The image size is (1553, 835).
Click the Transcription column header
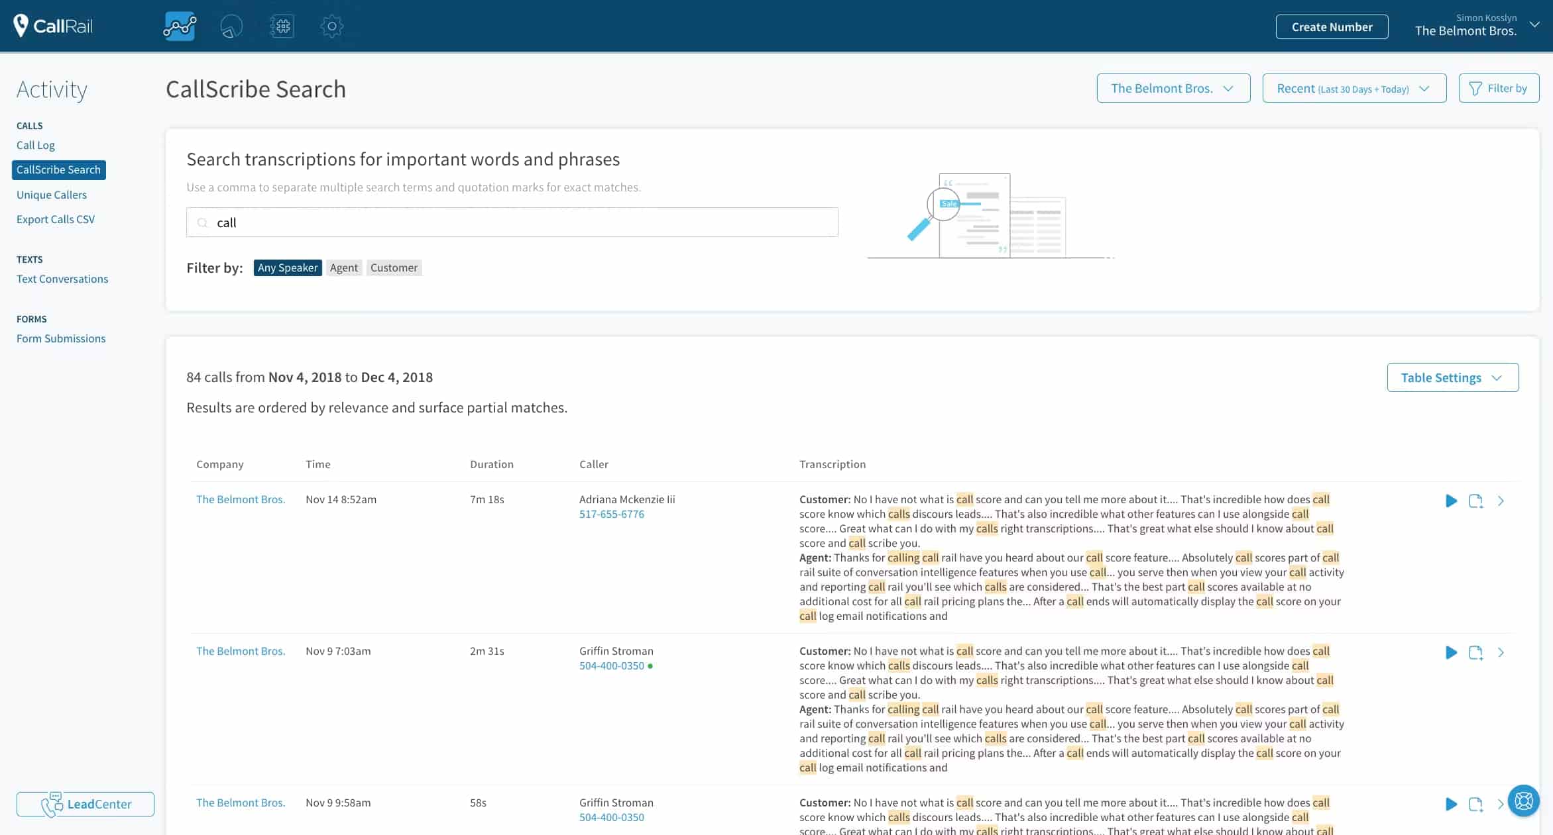coord(833,464)
